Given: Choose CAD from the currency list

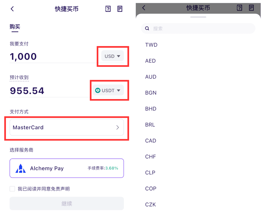Looking at the screenshot, I should (151, 141).
